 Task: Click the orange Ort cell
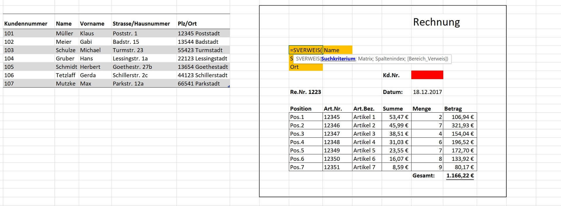306,67
